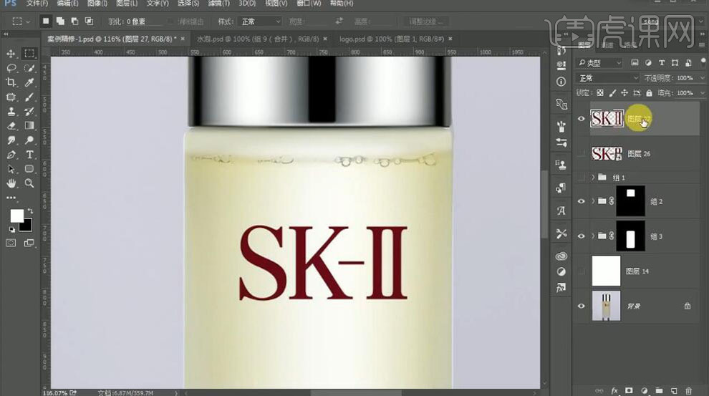Open blend mode 正常 dropdown in layers panel
The height and width of the screenshot is (396, 709).
click(x=608, y=78)
